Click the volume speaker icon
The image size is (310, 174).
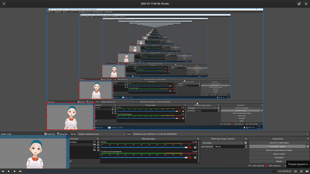click(x=307, y=171)
